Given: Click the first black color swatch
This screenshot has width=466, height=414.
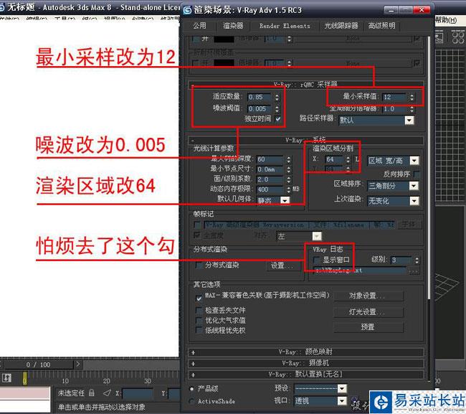Looking at the screenshot, I should [x=224, y=39].
